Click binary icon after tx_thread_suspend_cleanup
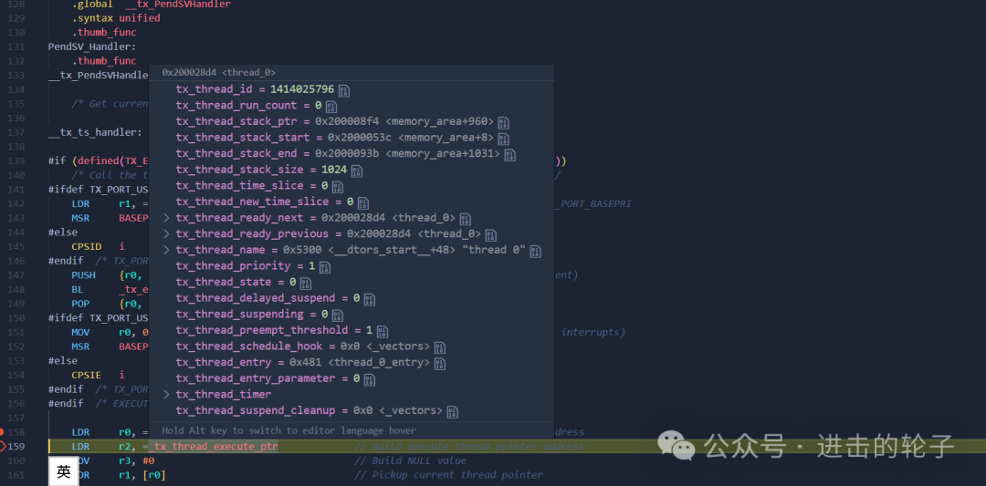 [452, 411]
